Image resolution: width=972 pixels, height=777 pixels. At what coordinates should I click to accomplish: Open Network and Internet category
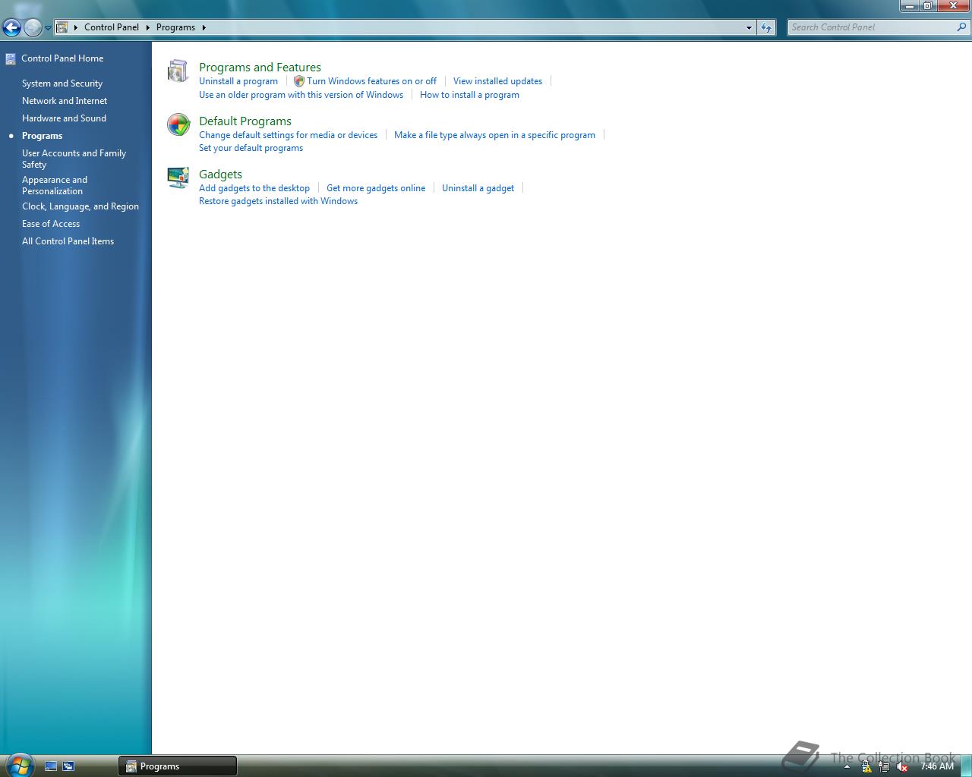[65, 101]
